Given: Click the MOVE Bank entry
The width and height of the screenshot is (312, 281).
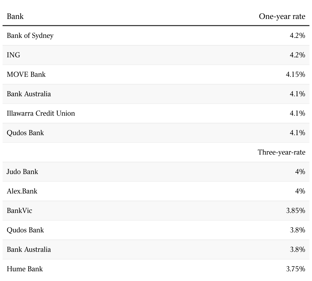Looking at the screenshot, I should (26, 74).
